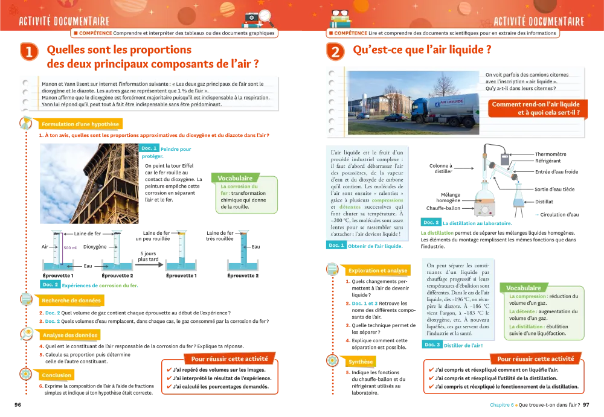Screen dimensions: 604x417
Task: Click the purple '500 mL' measurement label
Action: [70, 247]
